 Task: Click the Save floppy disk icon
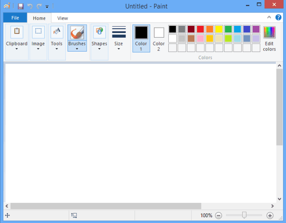point(20,6)
